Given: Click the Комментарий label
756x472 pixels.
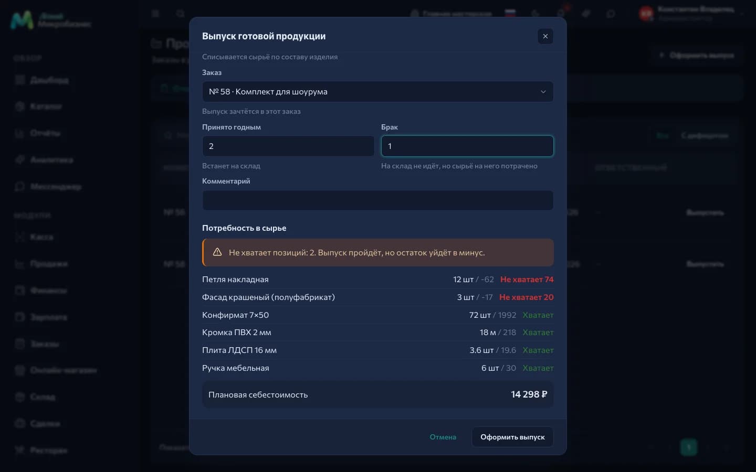Looking at the screenshot, I should click(226, 181).
